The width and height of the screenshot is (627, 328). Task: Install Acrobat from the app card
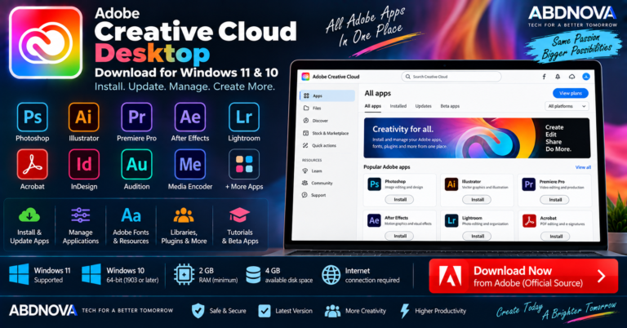click(x=554, y=236)
